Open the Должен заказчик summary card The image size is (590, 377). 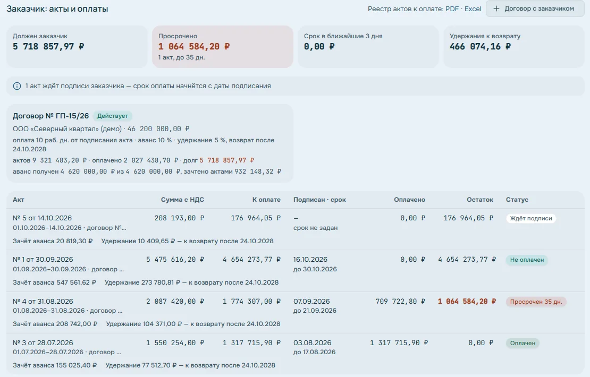pos(77,47)
